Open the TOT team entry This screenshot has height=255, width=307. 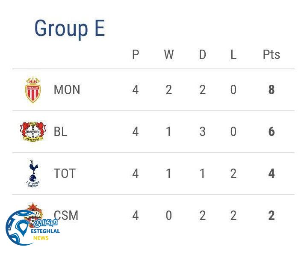coord(65,174)
